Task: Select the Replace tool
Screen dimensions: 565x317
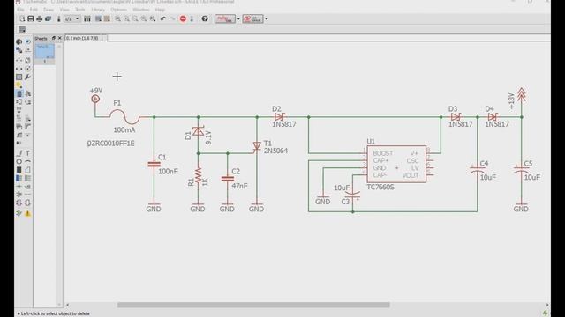Action: tap(27, 102)
